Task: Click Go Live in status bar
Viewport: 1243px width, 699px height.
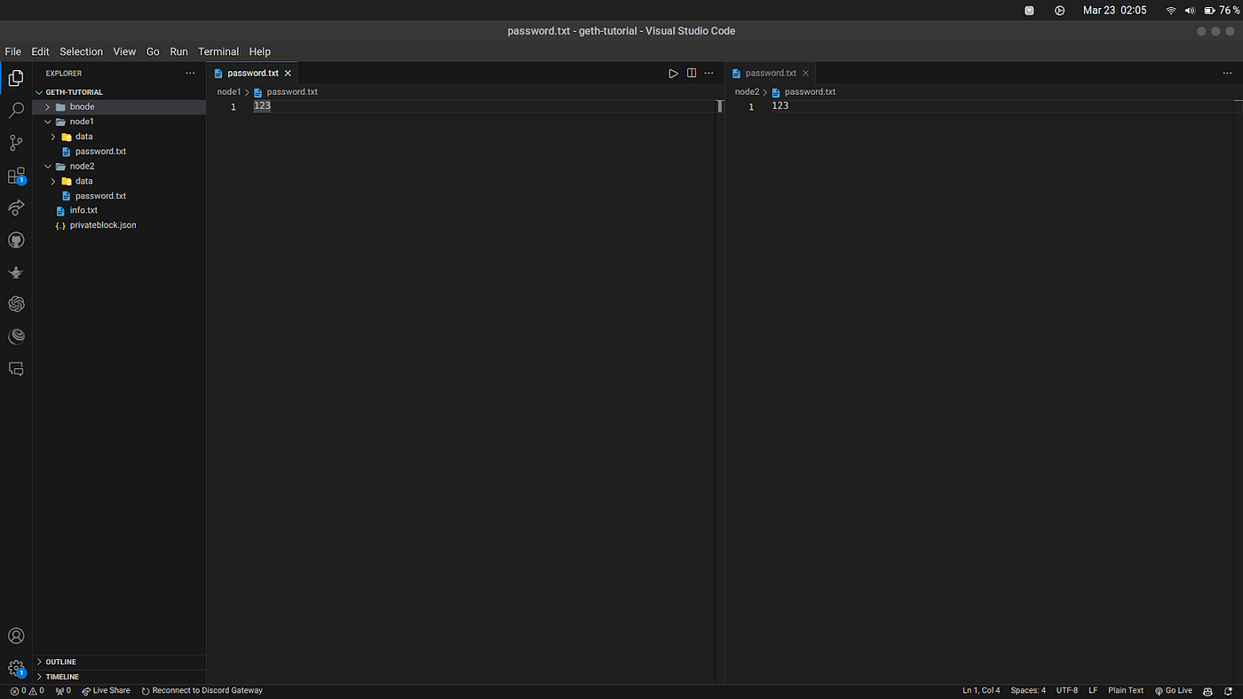Action: point(1173,691)
